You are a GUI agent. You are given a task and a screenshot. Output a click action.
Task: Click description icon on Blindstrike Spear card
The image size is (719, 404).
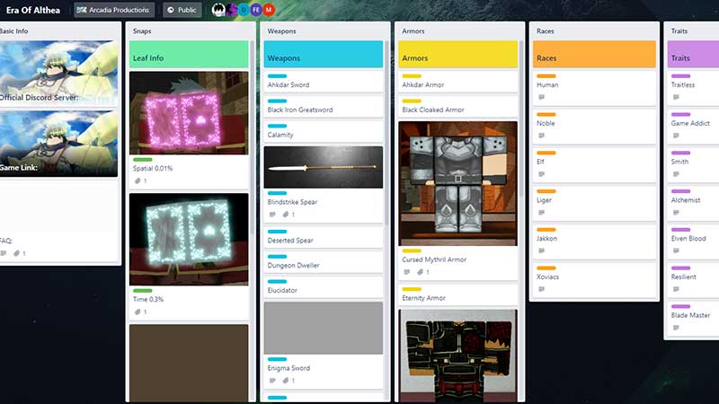(x=272, y=215)
